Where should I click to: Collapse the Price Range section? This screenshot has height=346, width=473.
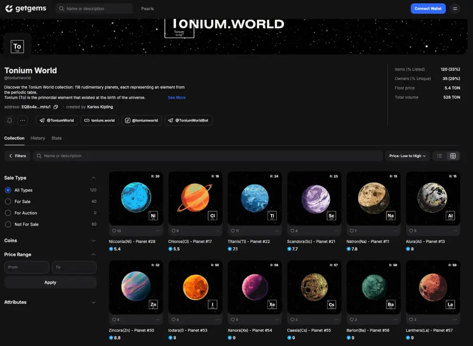click(93, 255)
